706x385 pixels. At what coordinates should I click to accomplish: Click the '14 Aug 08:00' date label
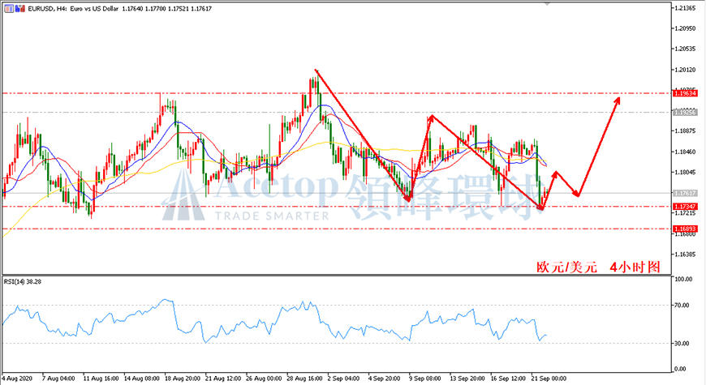point(141,379)
